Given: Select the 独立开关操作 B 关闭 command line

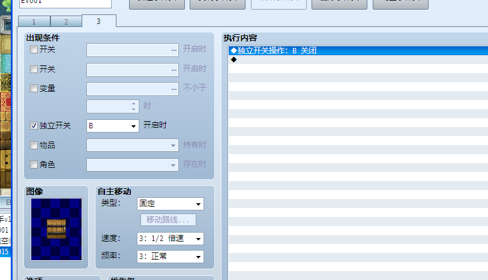Looking at the screenshot, I should click(358, 51).
